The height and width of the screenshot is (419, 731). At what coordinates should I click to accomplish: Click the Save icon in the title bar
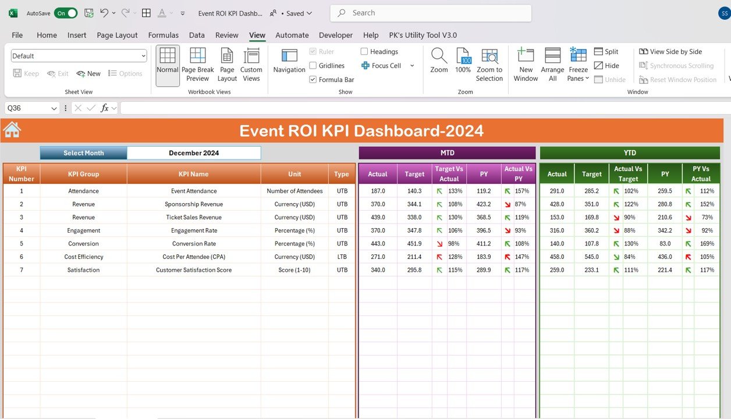click(89, 13)
